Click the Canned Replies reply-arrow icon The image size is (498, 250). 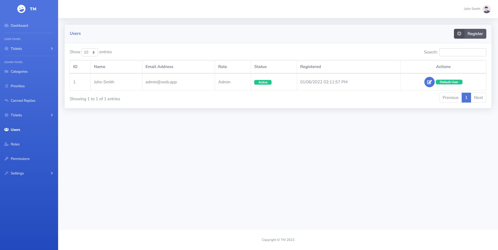pos(6,100)
